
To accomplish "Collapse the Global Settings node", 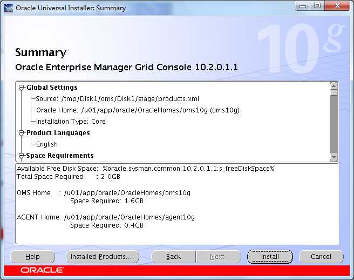I will [x=22, y=88].
